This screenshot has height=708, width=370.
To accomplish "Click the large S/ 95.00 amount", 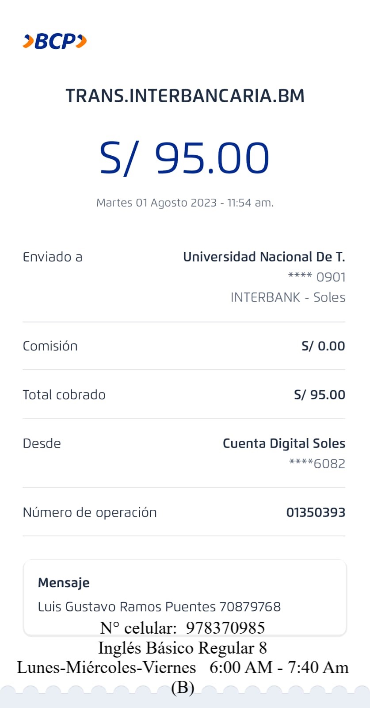I will pyautogui.click(x=184, y=158).
